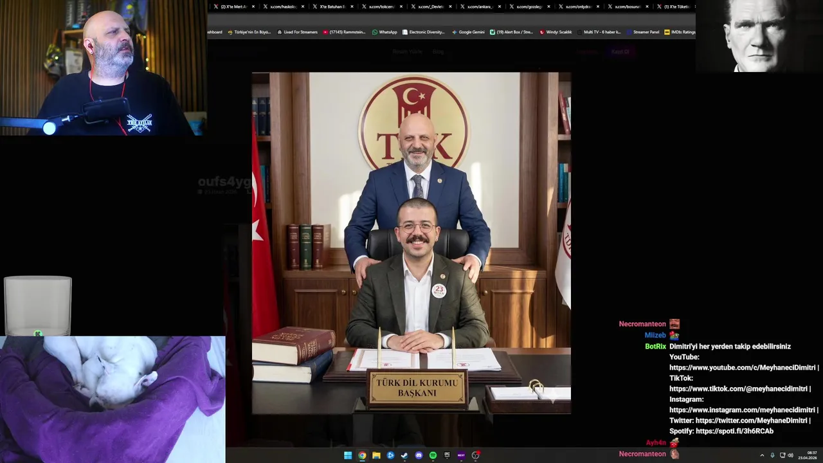
Task: Open Epic Games Launcher taskbar icon
Action: tap(447, 455)
